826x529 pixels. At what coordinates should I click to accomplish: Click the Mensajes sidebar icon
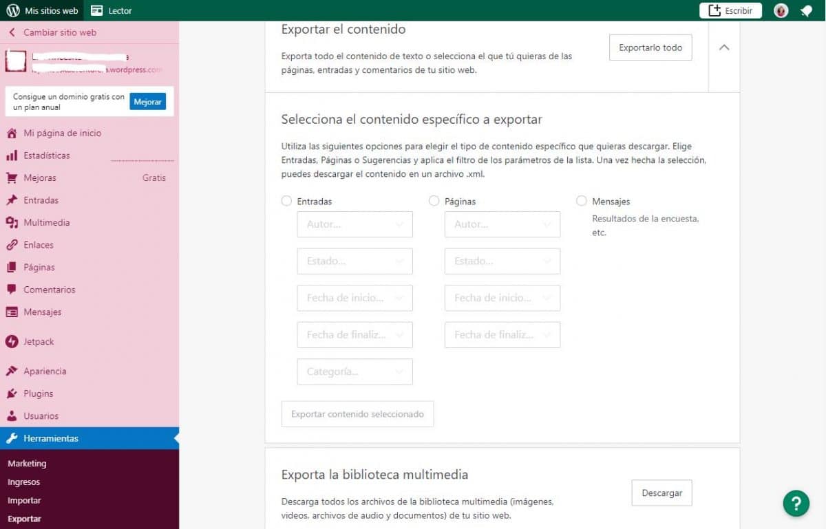pos(12,312)
